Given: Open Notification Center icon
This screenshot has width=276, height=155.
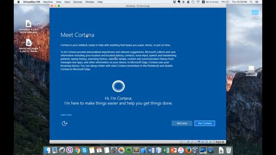Looking at the screenshot, I should (x=257, y=2).
